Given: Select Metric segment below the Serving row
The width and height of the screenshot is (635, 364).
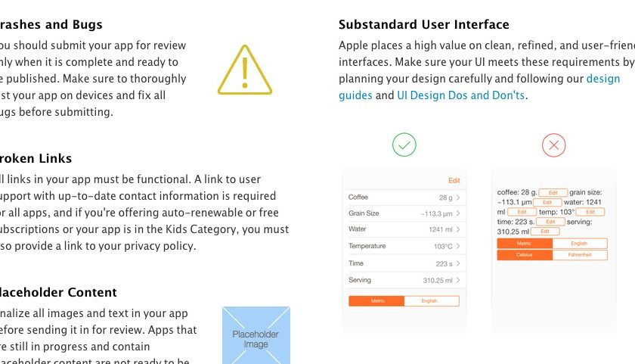Looking at the screenshot, I should 377,301.
